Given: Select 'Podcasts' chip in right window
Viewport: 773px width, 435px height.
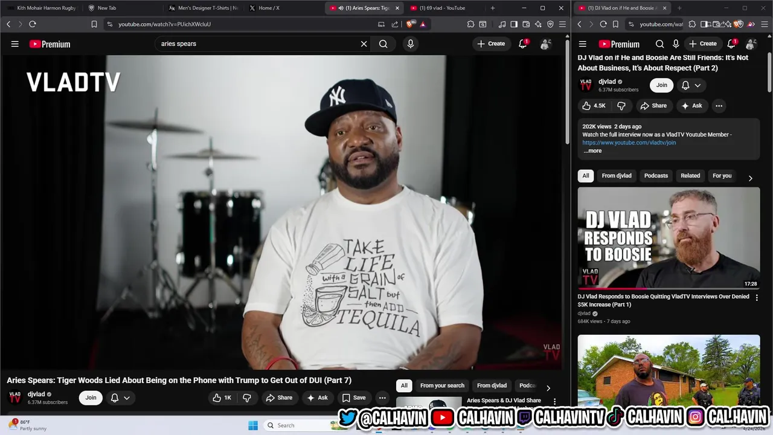Looking at the screenshot, I should point(656,176).
